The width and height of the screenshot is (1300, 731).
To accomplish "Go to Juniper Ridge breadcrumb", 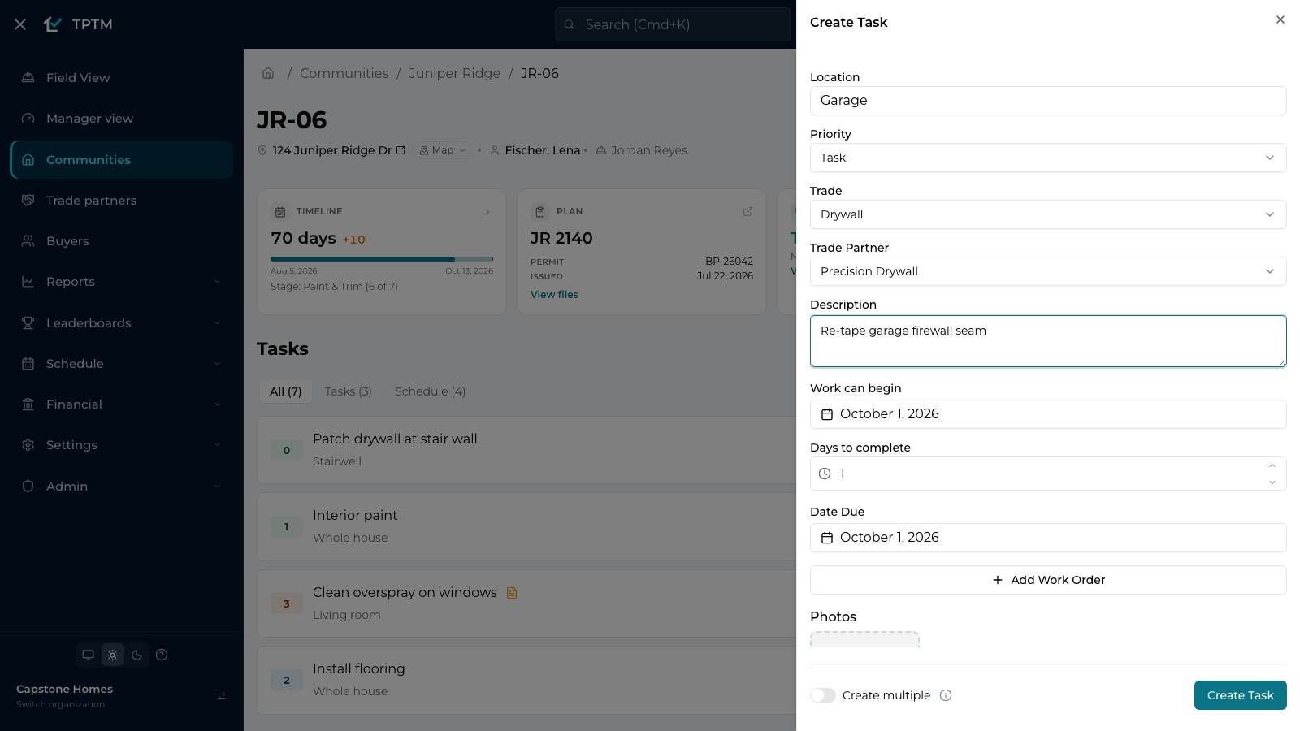I will click(455, 73).
